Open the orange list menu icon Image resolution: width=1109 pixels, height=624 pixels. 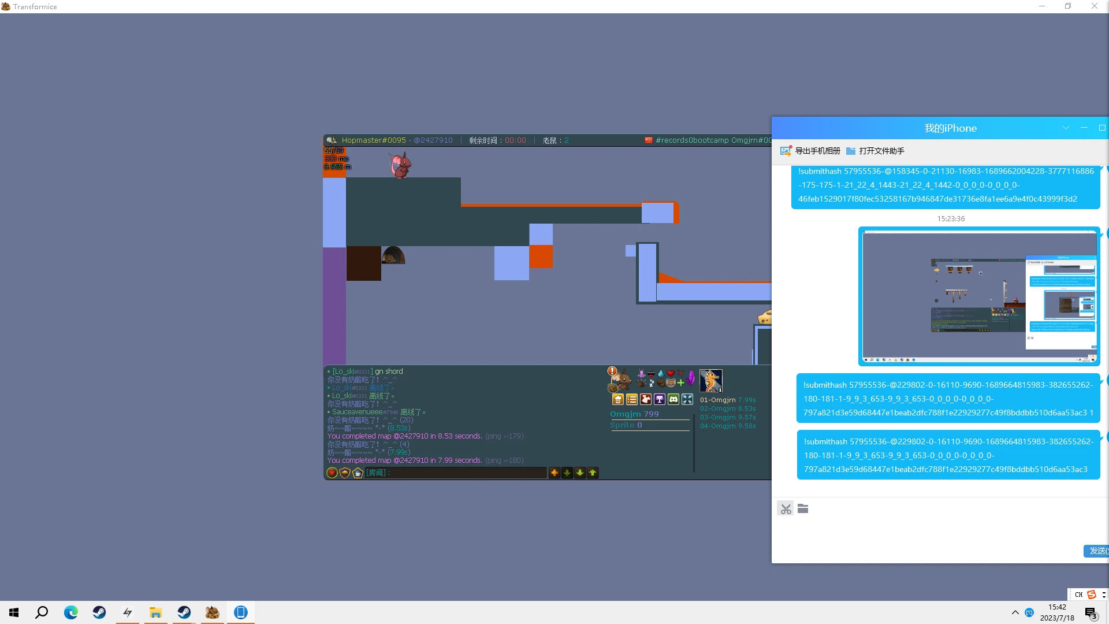click(x=632, y=399)
